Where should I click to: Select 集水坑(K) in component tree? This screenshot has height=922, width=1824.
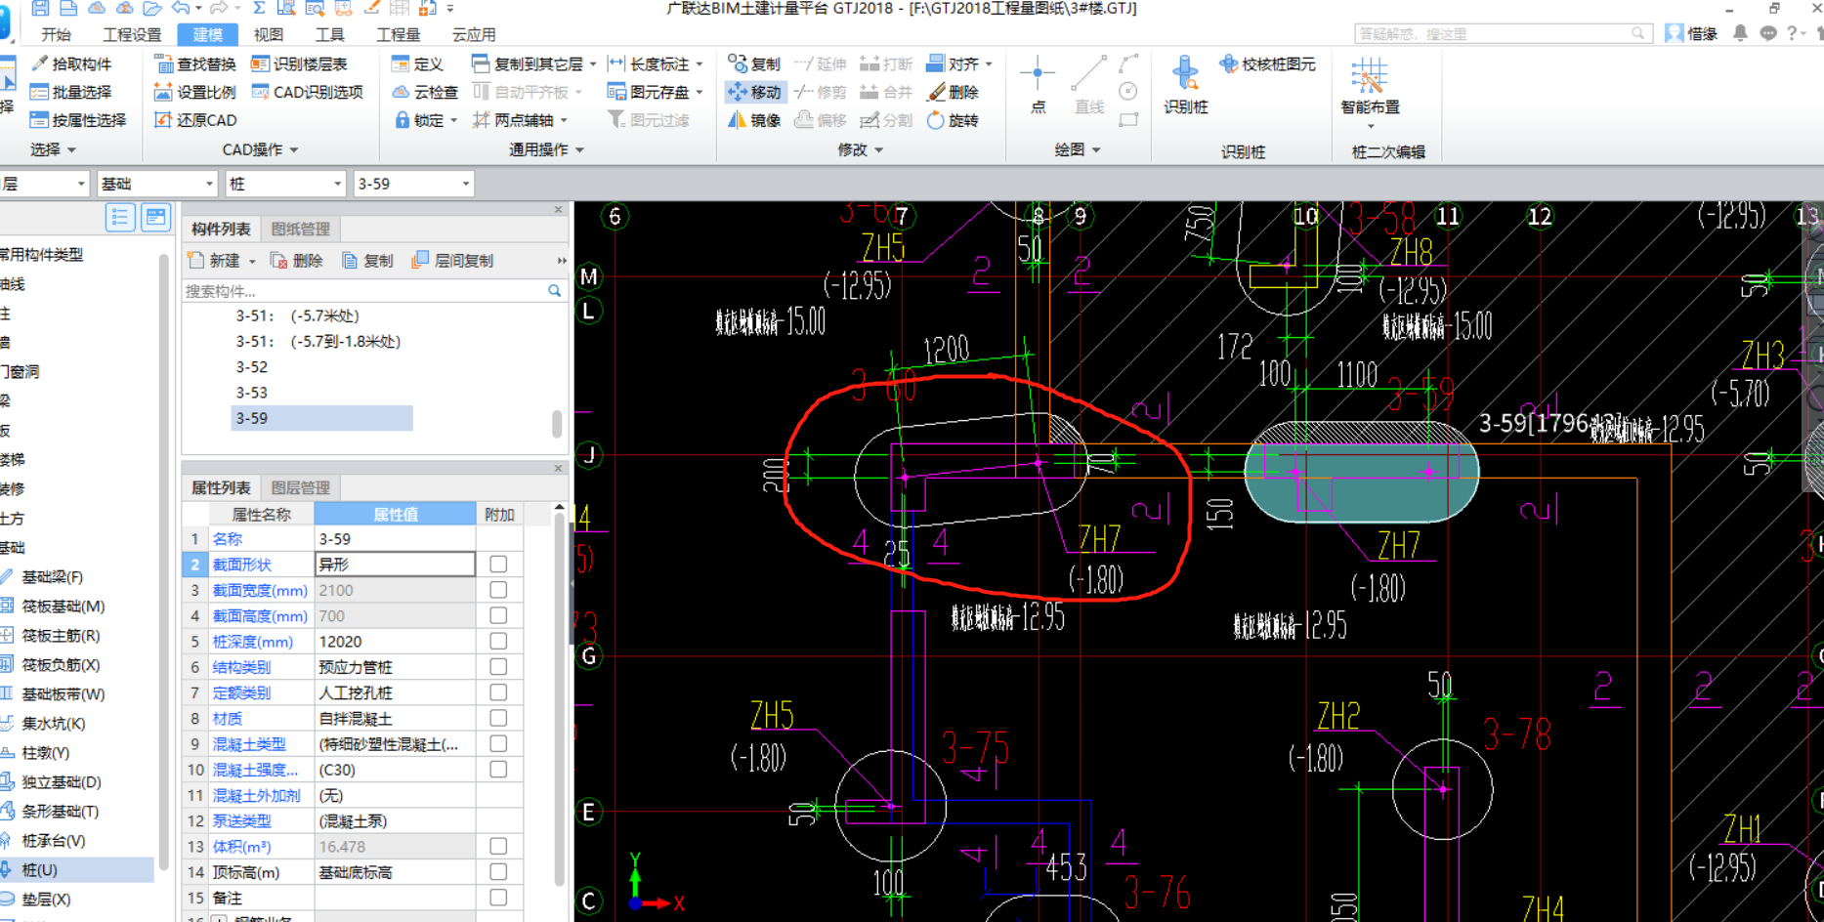tap(54, 724)
